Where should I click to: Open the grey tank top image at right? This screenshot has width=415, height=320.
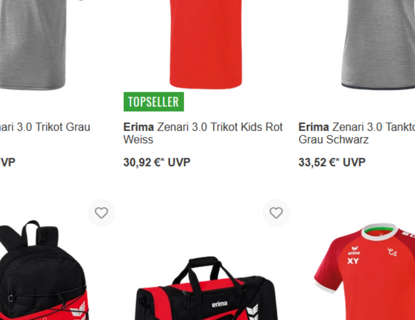[378, 44]
